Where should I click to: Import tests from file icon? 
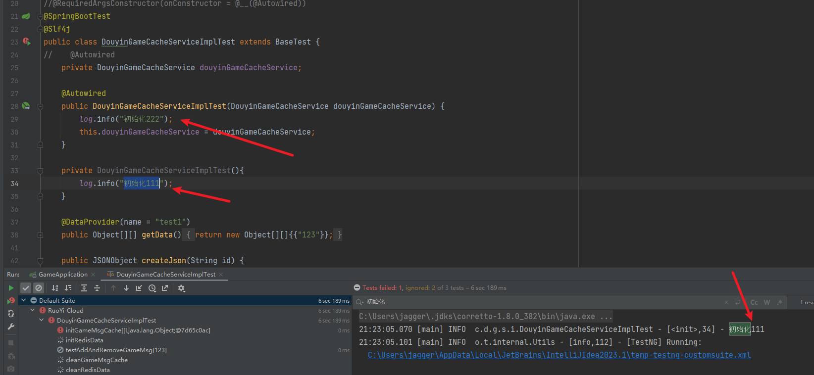tap(139, 288)
